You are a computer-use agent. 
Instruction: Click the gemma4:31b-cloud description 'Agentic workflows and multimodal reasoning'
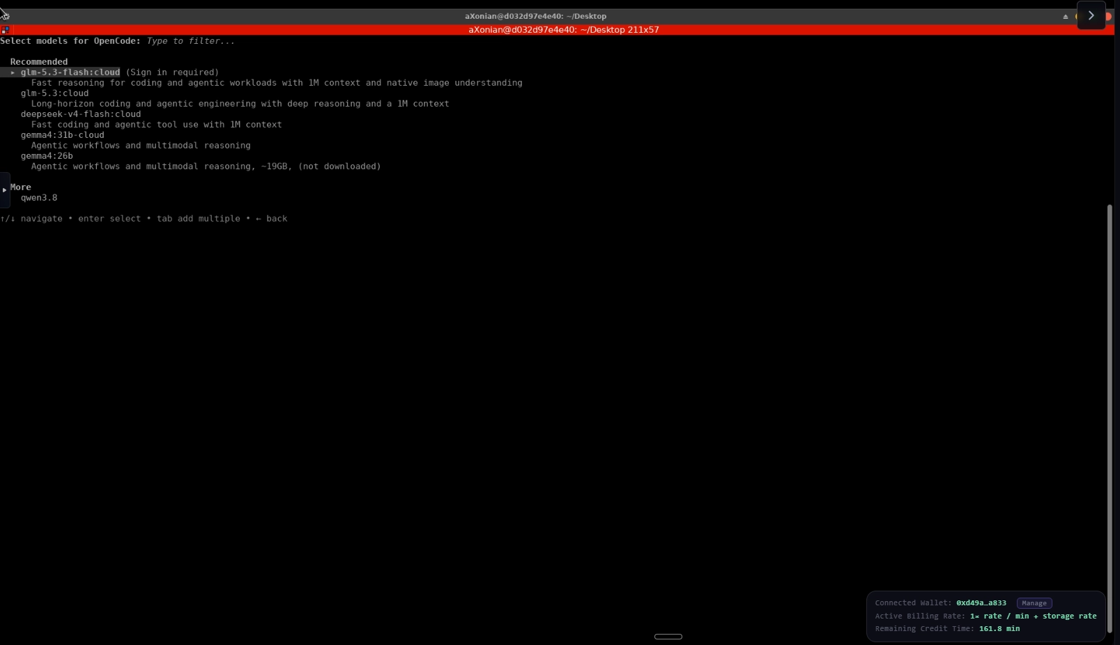click(141, 146)
